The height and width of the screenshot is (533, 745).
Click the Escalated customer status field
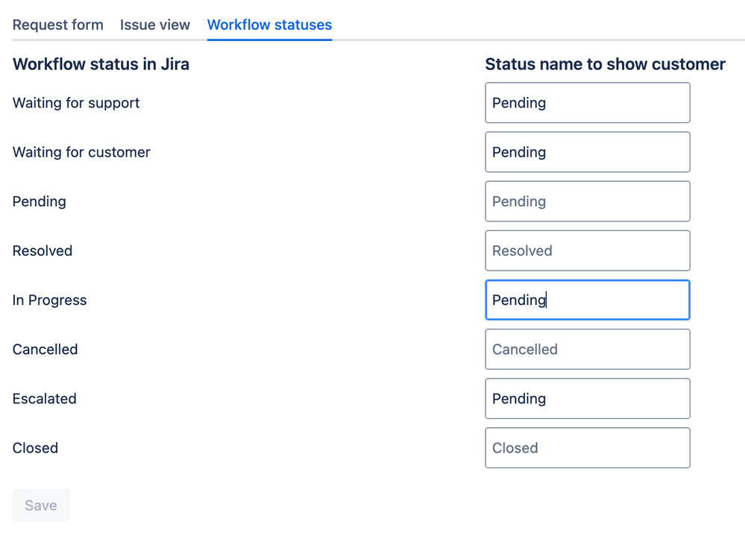tap(587, 398)
